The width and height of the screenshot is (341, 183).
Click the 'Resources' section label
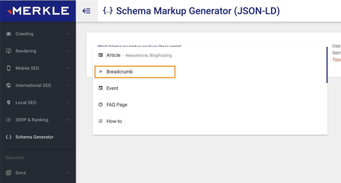15,157
